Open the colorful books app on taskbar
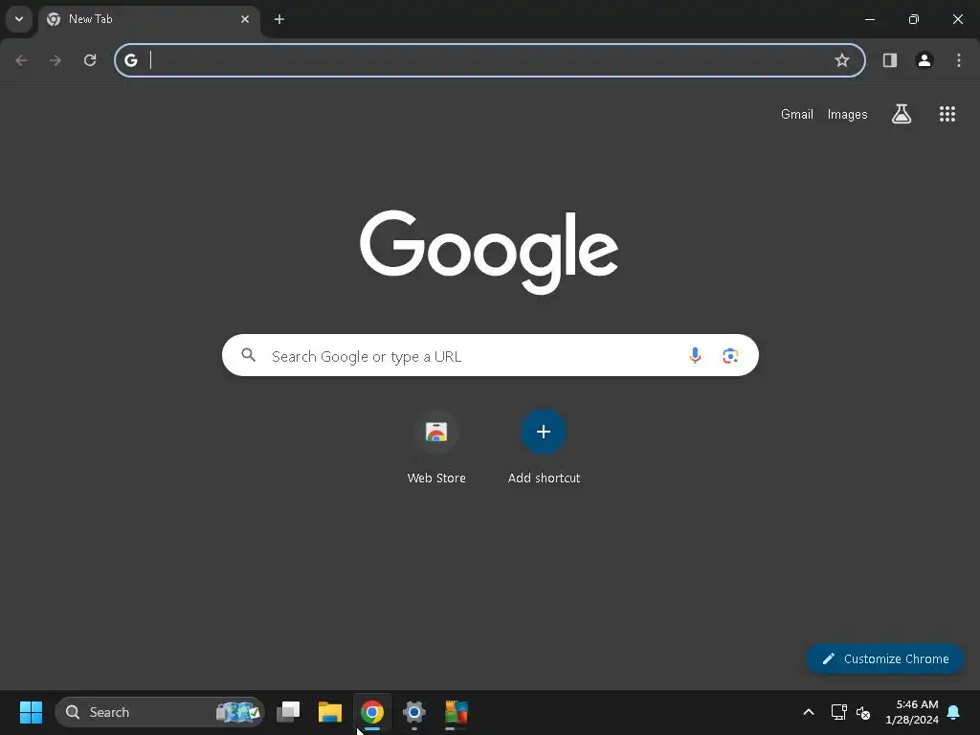Screen dimensions: 980x735 [457, 712]
